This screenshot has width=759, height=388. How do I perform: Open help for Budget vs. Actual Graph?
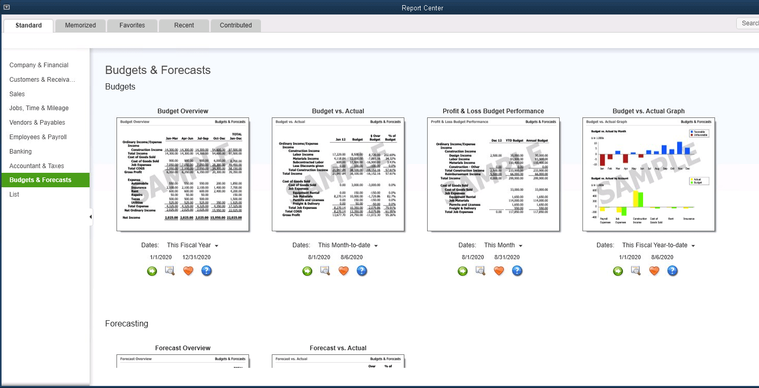[x=672, y=271]
